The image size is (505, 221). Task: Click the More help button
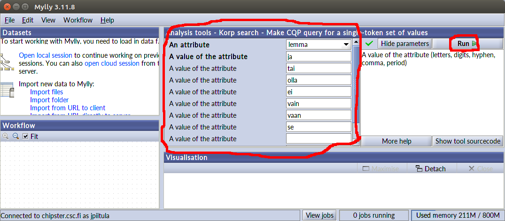tap(396, 141)
